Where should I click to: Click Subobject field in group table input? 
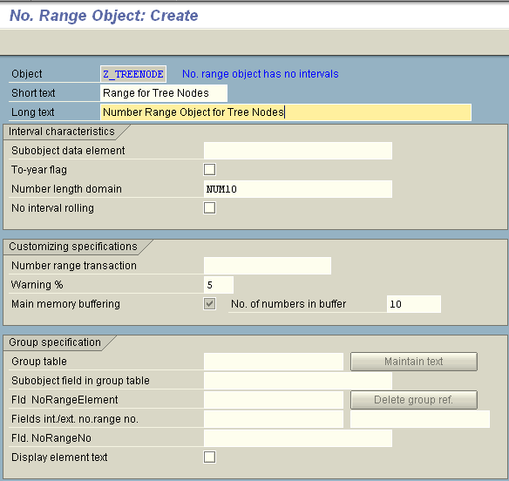(298, 381)
